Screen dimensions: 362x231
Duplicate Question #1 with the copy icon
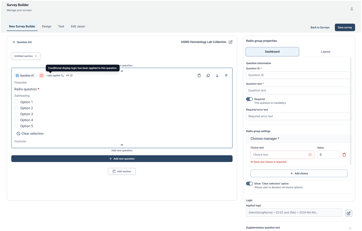click(208, 75)
